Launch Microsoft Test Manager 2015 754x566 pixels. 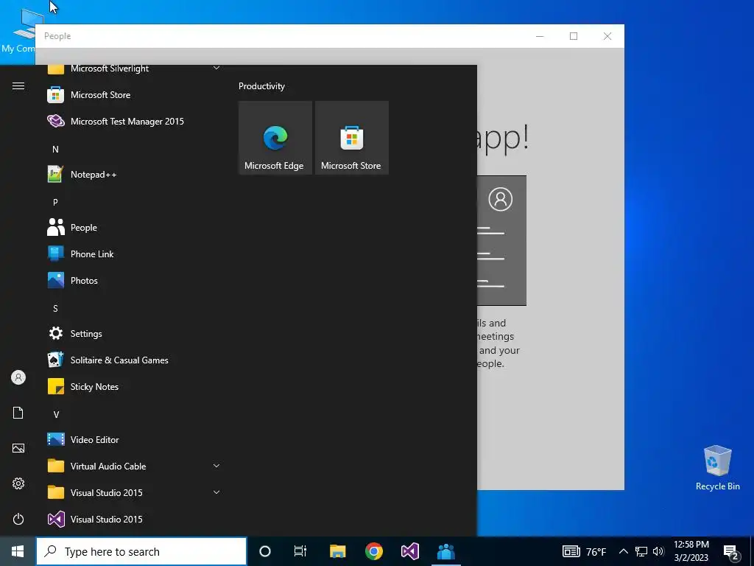[x=133, y=122]
